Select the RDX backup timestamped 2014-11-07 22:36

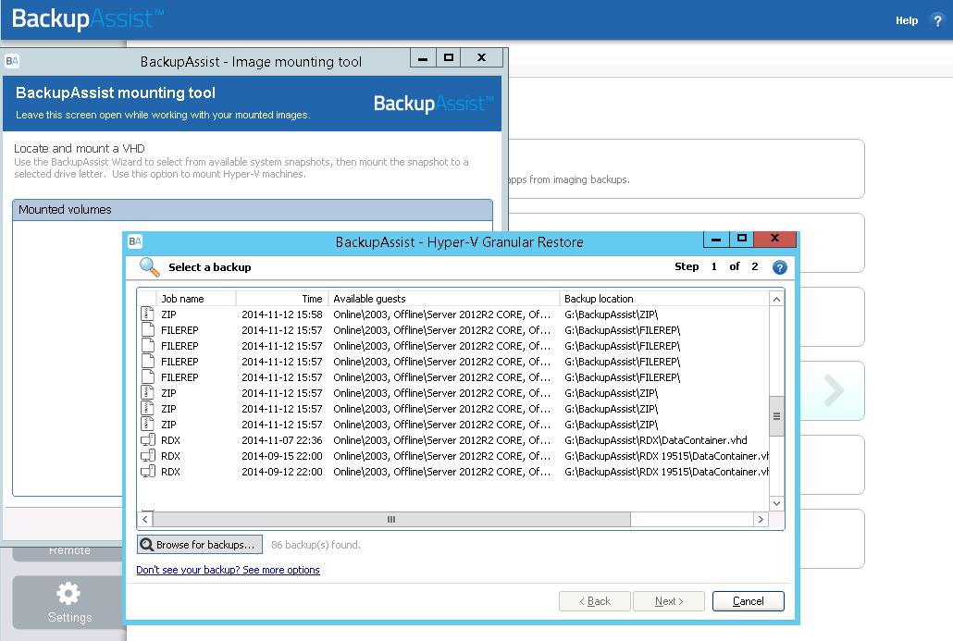[453, 440]
